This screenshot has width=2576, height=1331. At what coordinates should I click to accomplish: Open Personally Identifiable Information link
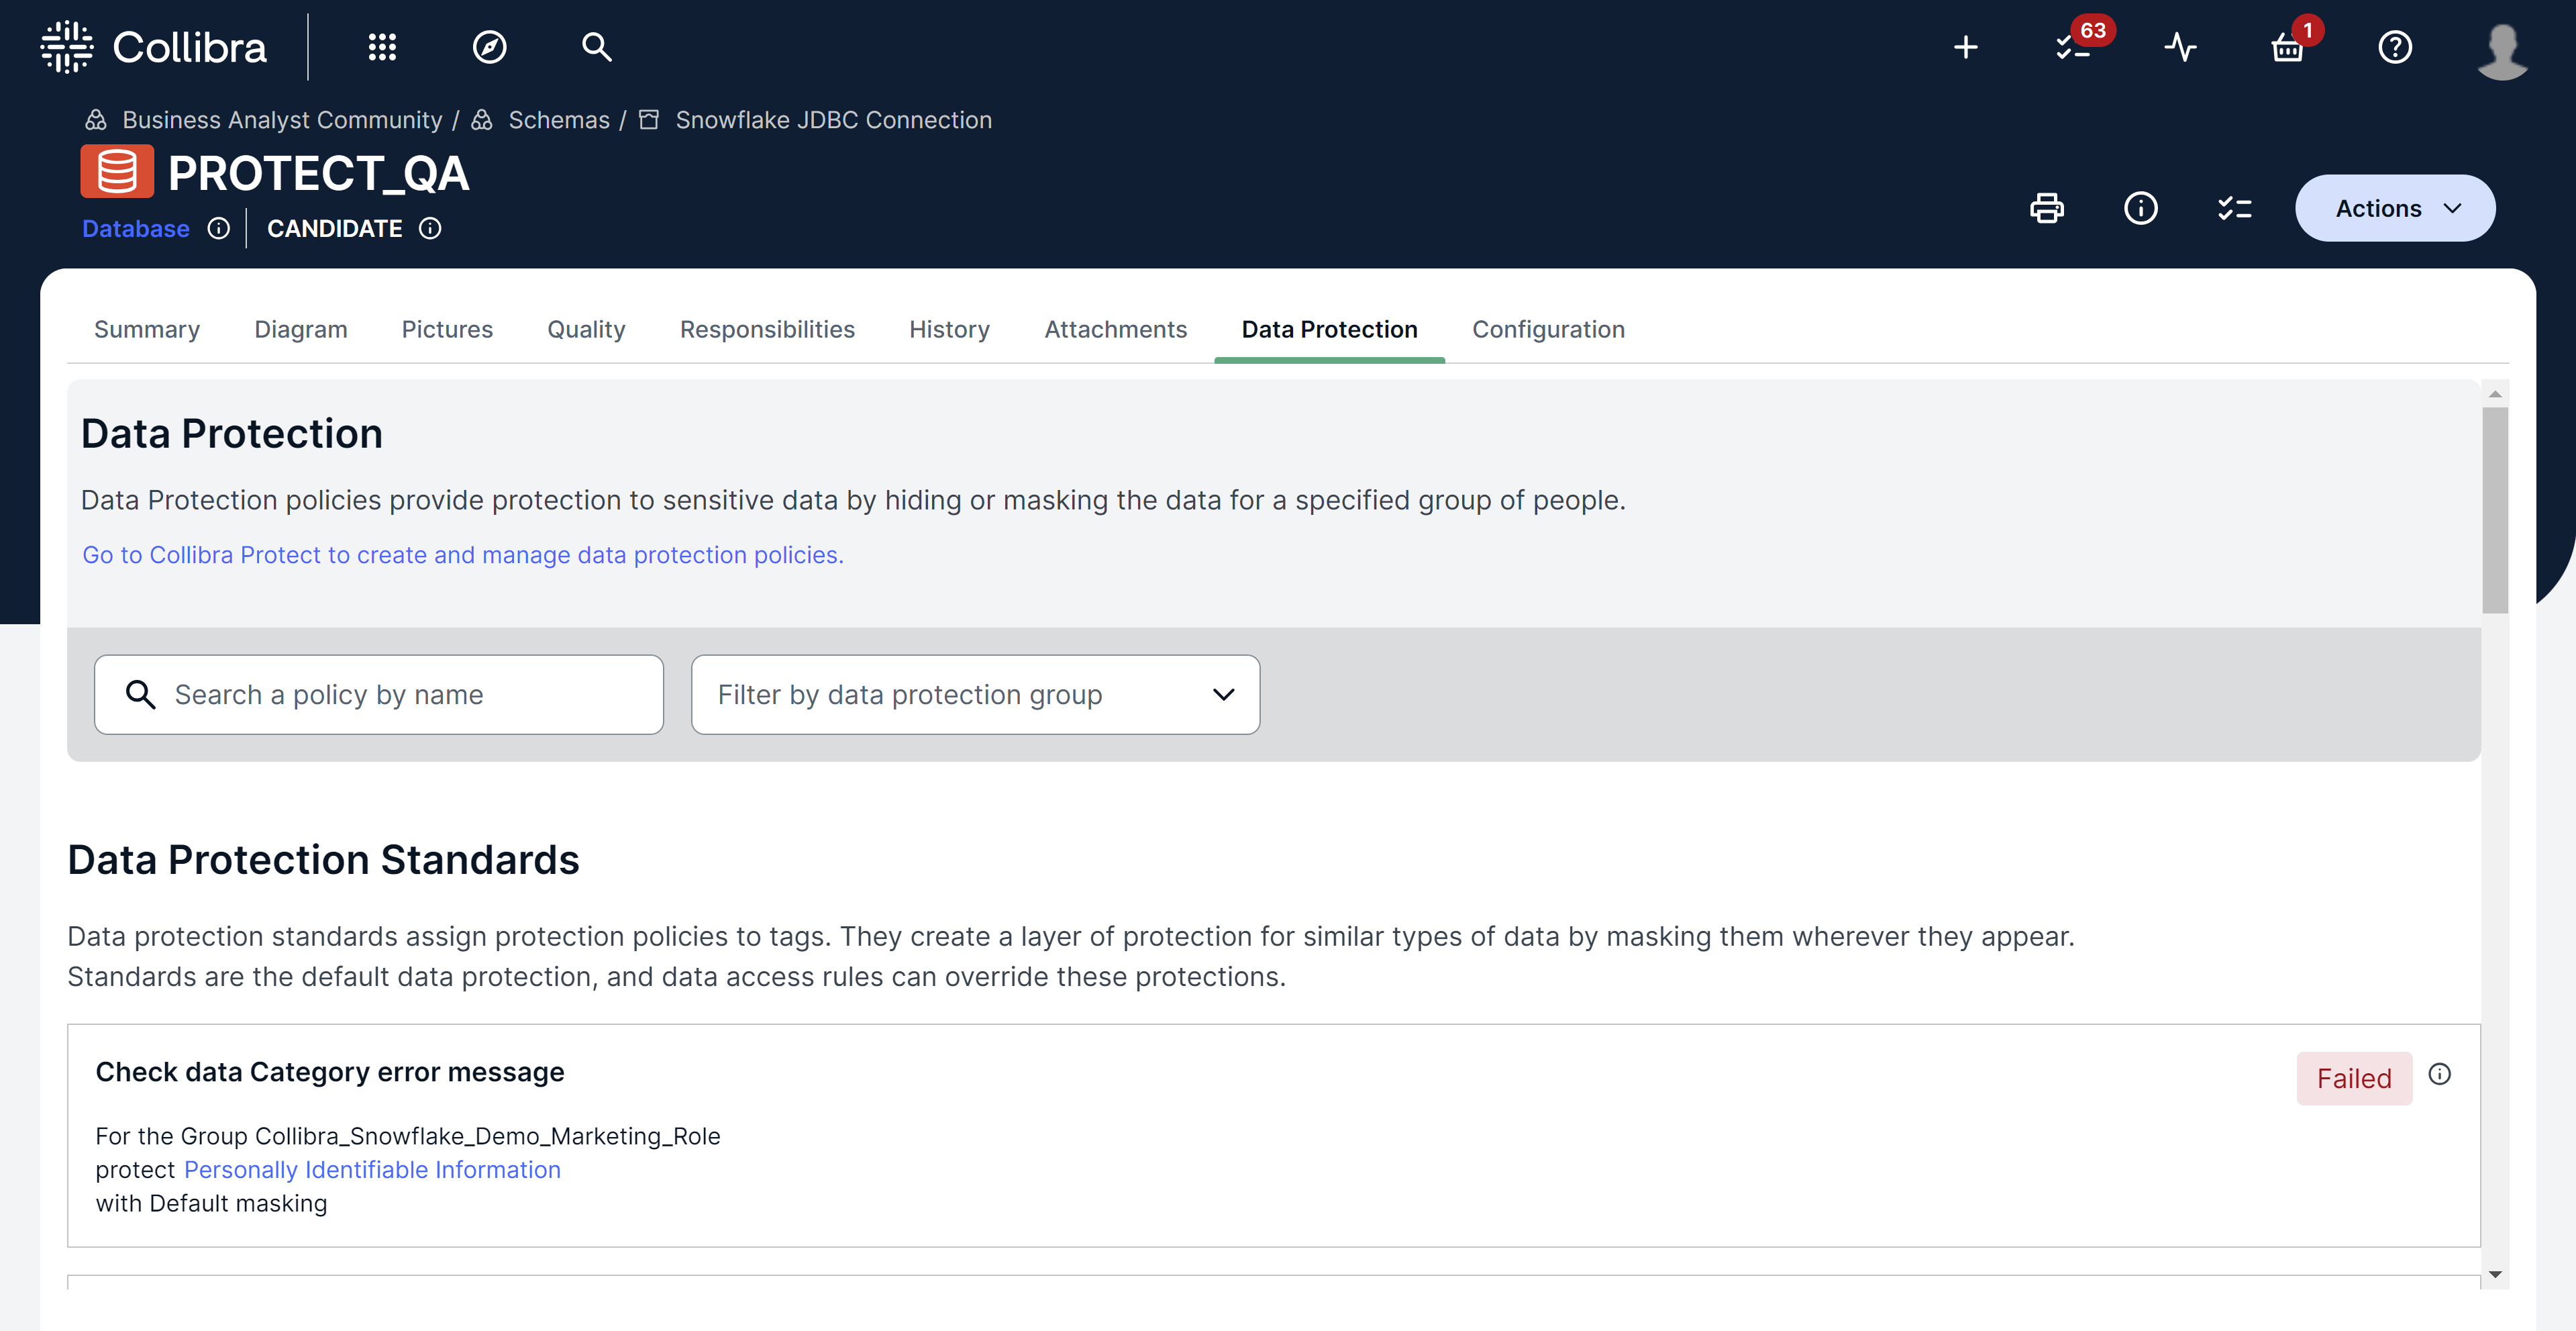372,1170
